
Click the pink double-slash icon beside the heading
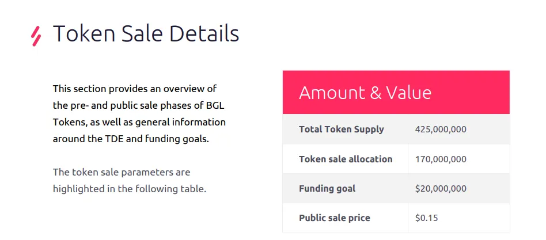[36, 36]
